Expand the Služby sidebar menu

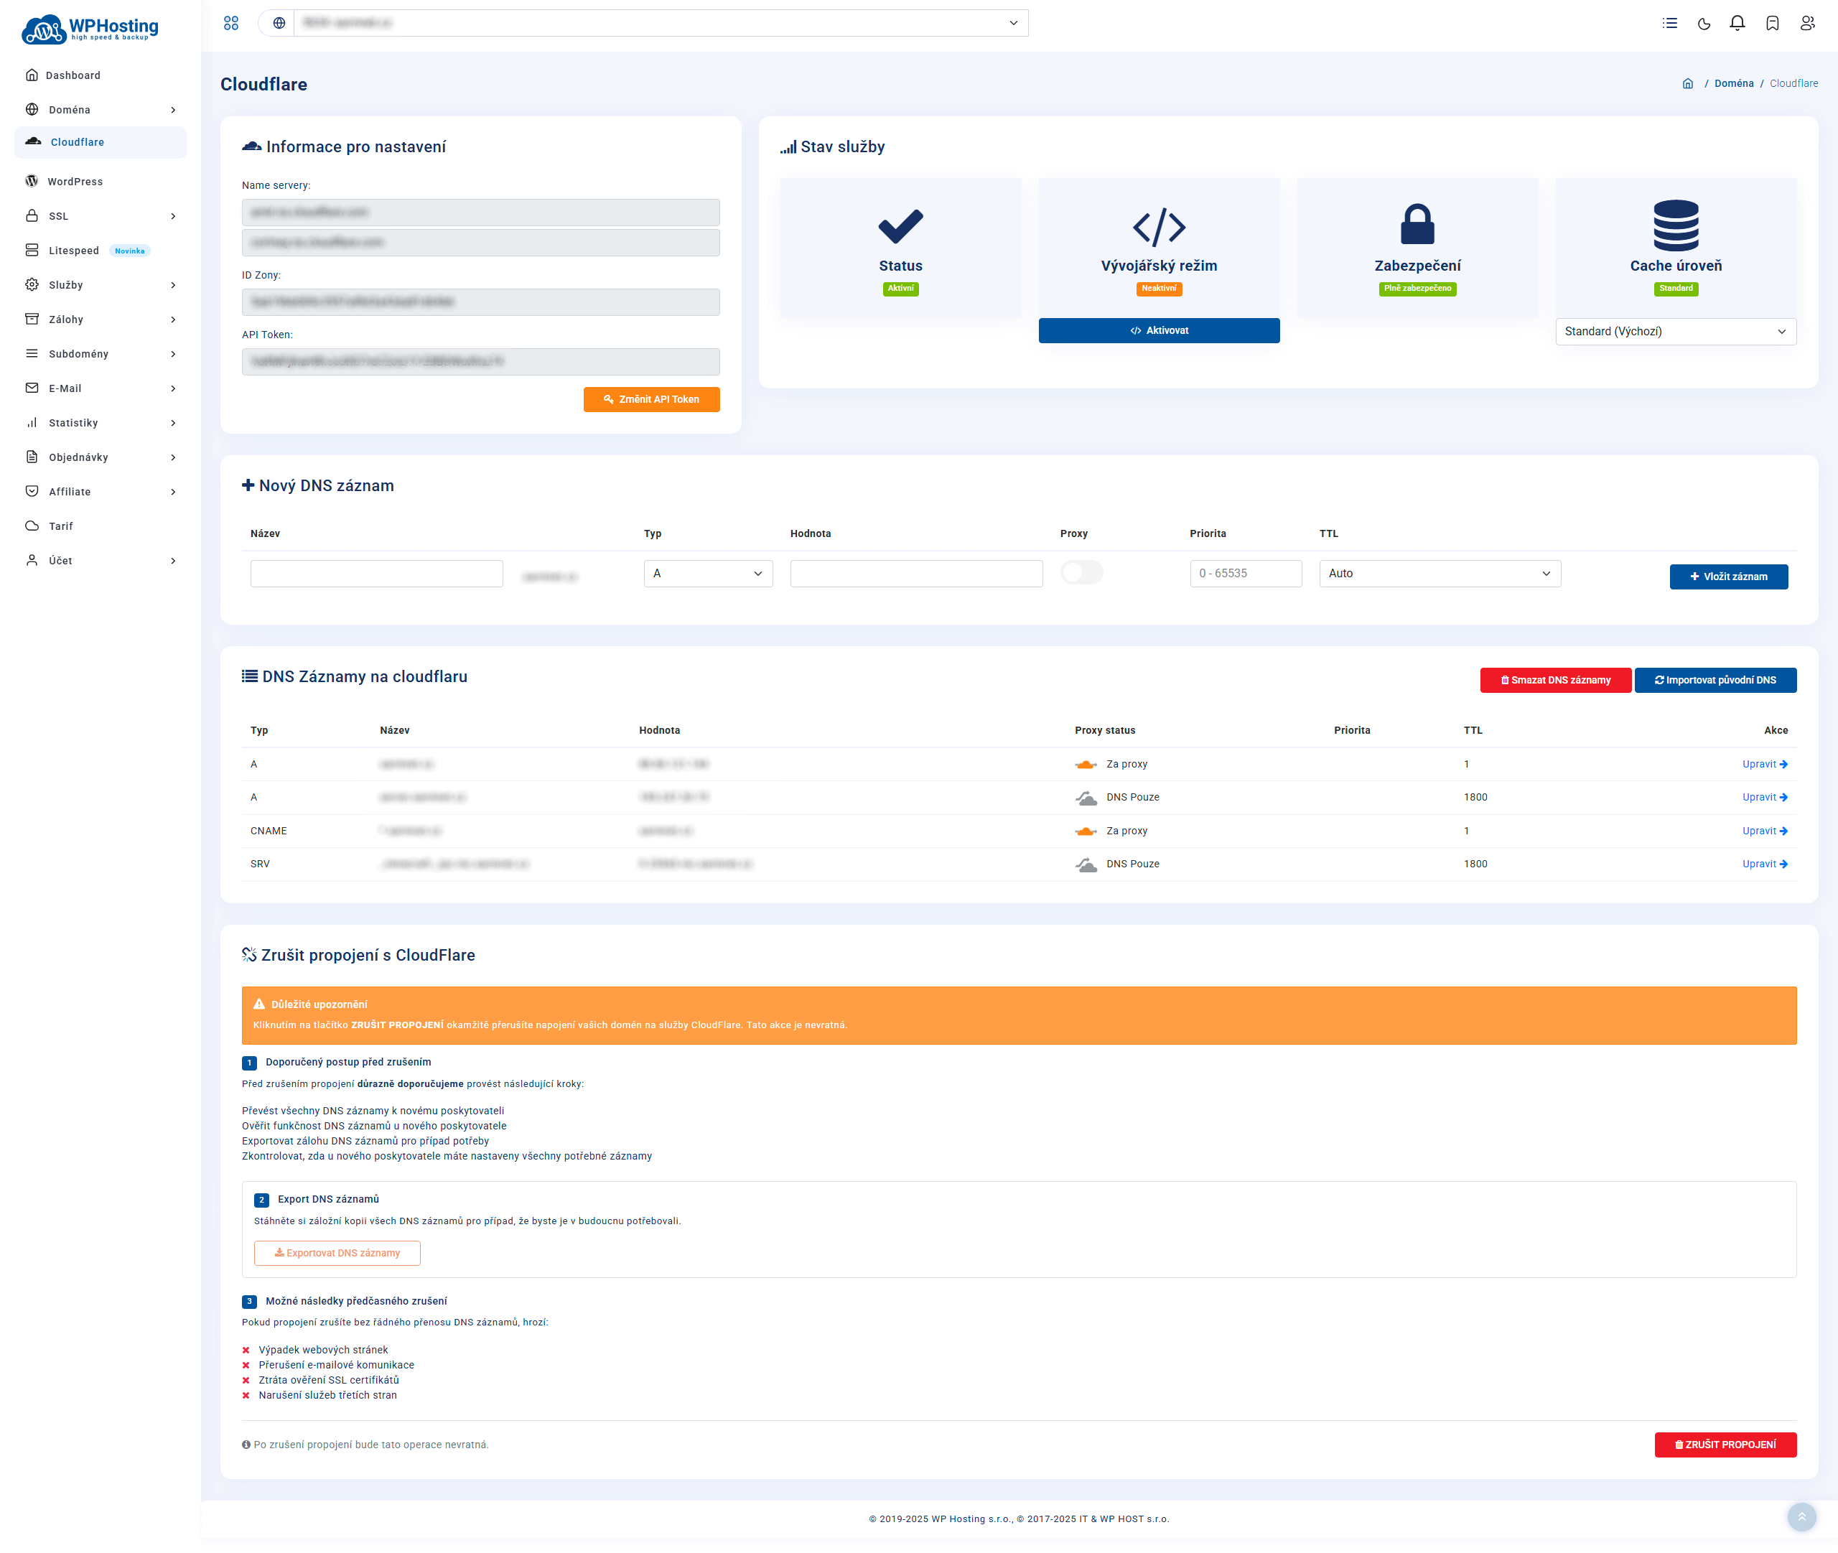coord(101,285)
